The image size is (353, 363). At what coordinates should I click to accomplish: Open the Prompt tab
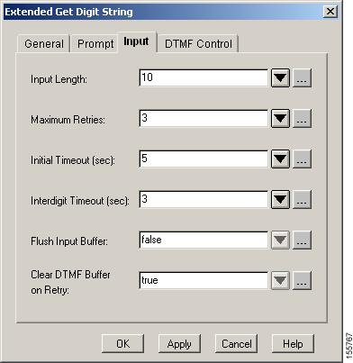(95, 44)
